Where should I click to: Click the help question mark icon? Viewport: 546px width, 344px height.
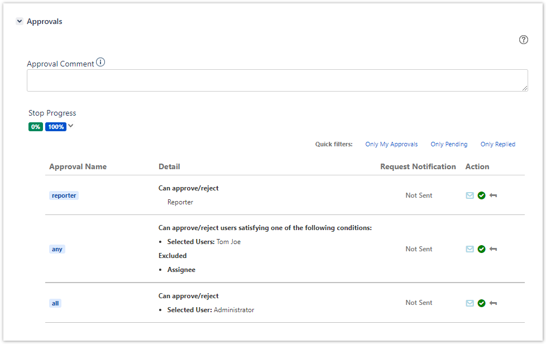(x=523, y=40)
